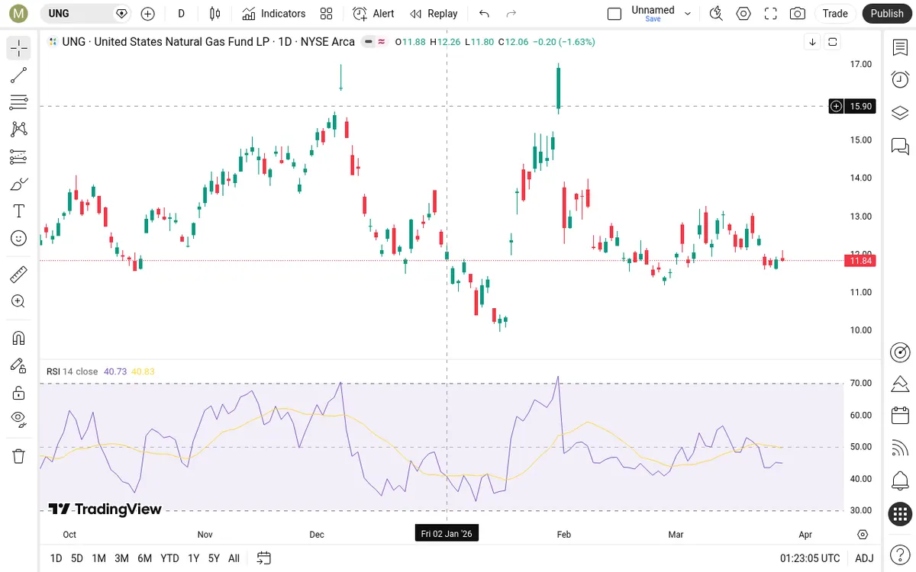Add a symbol to compare with plus icon
This screenshot has height=572, width=916.
pos(148,14)
